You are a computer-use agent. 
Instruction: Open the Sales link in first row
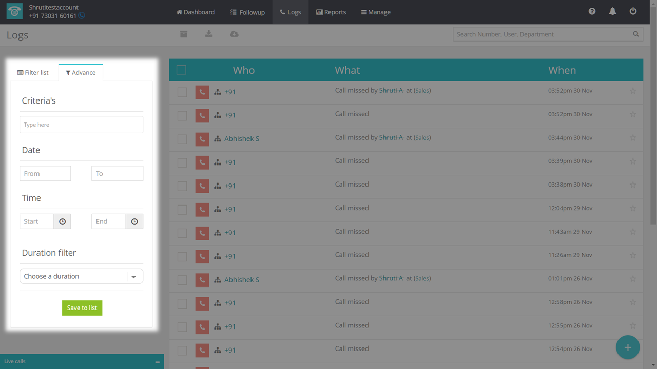click(422, 91)
